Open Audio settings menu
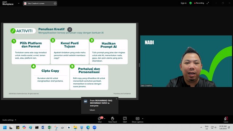 coord(9,120)
